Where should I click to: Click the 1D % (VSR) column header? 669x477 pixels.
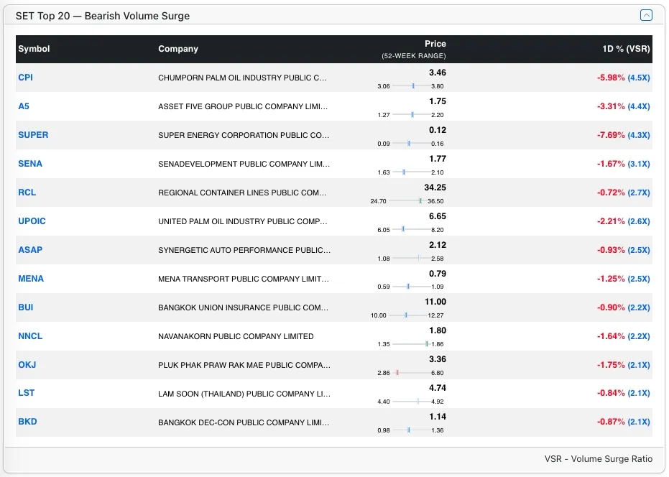(x=626, y=49)
